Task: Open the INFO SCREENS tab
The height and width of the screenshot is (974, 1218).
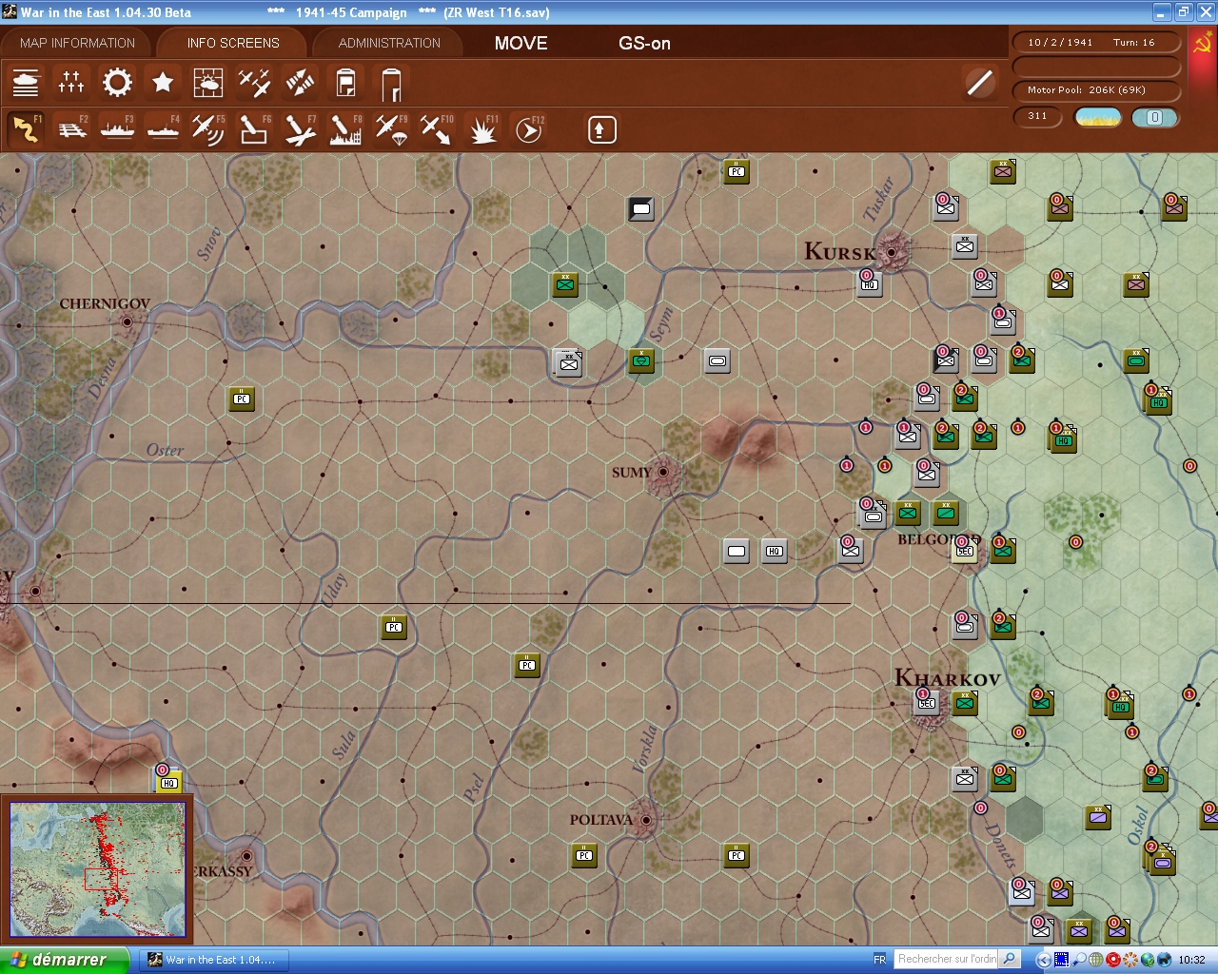Action: pyautogui.click(x=233, y=43)
